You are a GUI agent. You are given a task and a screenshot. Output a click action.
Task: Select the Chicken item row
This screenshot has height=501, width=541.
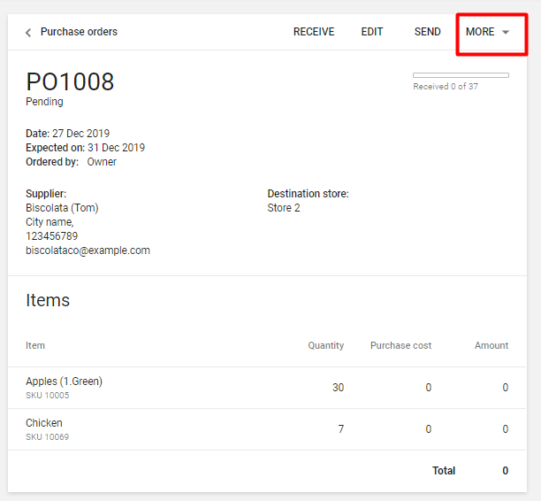point(44,423)
